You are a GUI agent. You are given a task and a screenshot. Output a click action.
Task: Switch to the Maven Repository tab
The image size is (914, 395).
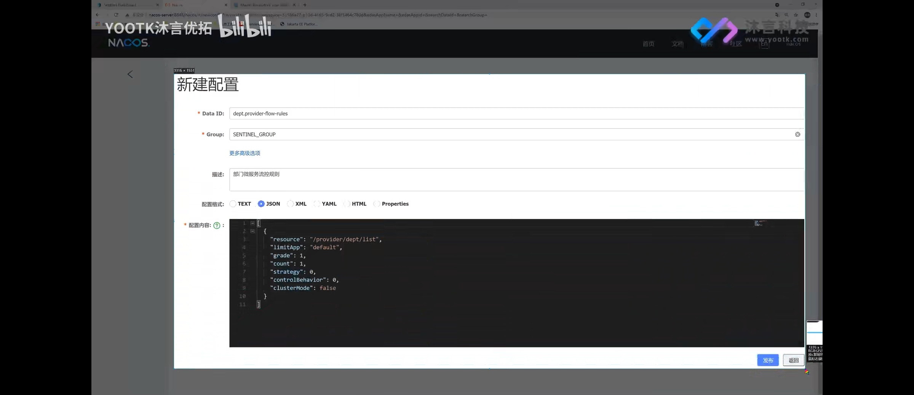click(264, 5)
